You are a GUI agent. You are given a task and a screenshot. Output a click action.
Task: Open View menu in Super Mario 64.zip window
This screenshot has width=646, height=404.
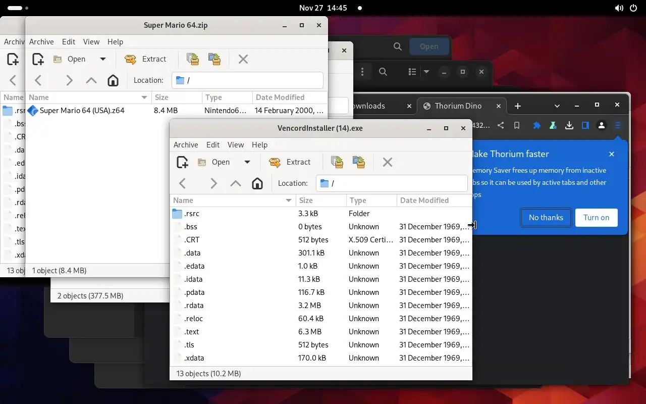coord(91,42)
